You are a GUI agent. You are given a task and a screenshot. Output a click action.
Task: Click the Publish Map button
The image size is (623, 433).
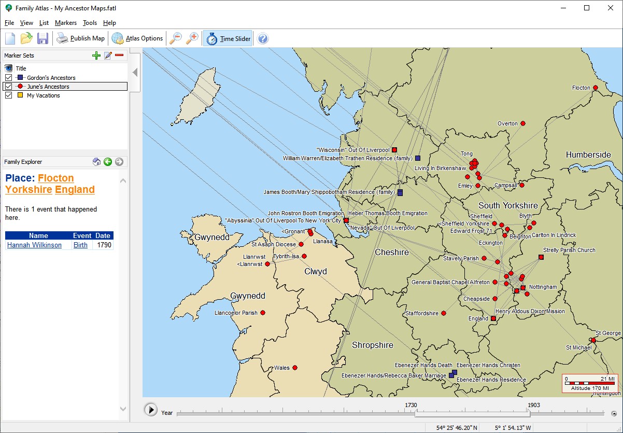[x=81, y=38]
